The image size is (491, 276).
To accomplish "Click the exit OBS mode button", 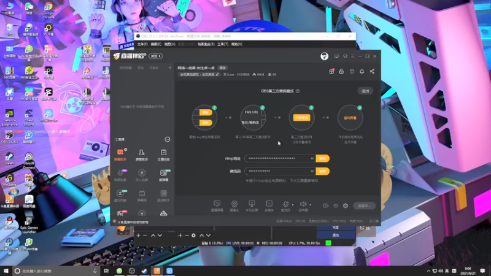I will point(365,91).
